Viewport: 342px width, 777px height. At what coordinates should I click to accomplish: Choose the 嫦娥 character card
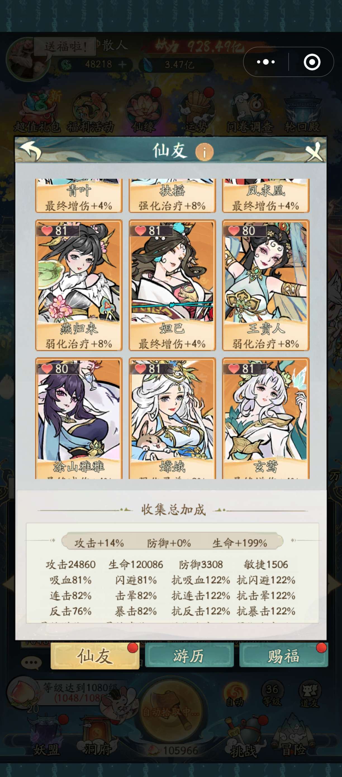172,418
